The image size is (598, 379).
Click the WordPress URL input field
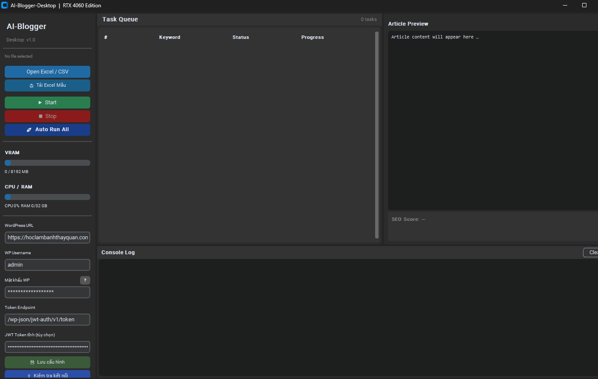coord(47,238)
